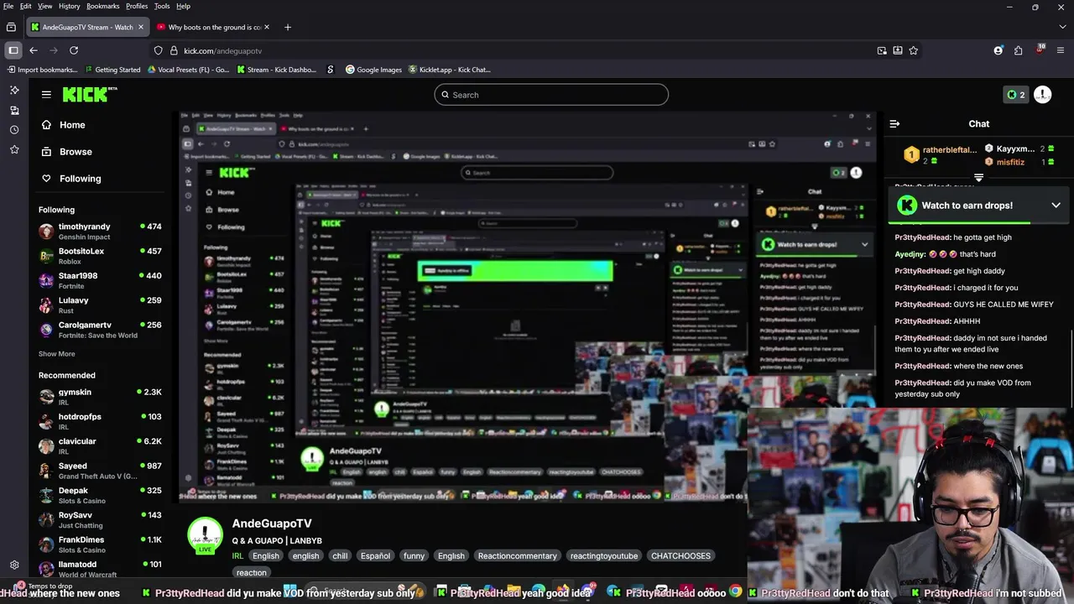Viewport: 1074px width, 604px height.
Task: Close the Why boots on the ground tab
Action: pos(267,27)
